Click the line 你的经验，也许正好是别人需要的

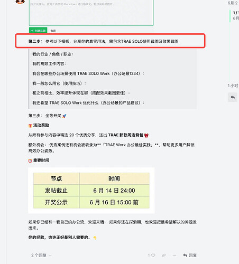pyautogui.click(x=62, y=238)
